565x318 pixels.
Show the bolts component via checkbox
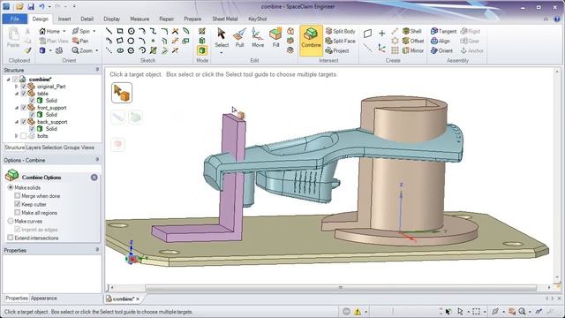click(24, 136)
